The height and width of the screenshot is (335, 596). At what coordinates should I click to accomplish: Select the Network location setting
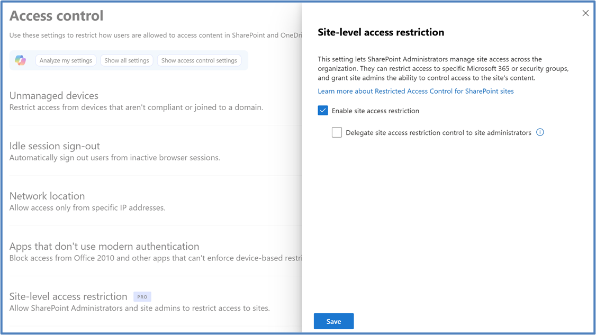click(47, 196)
